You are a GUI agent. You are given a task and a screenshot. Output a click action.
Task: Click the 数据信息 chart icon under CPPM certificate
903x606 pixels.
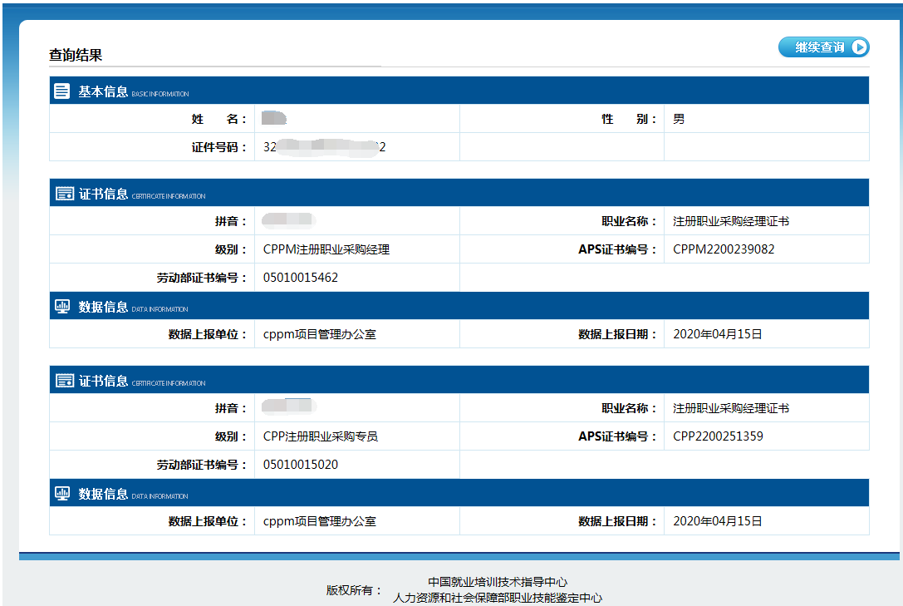tap(63, 306)
